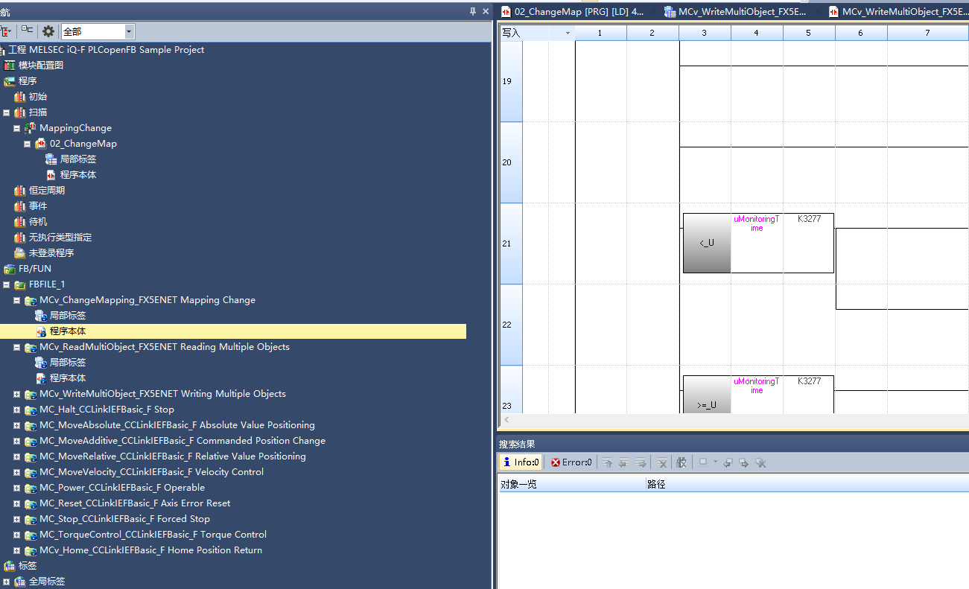Click the 模块配置图 module configuration icon
Screen dimensions: 969x589
(10, 66)
